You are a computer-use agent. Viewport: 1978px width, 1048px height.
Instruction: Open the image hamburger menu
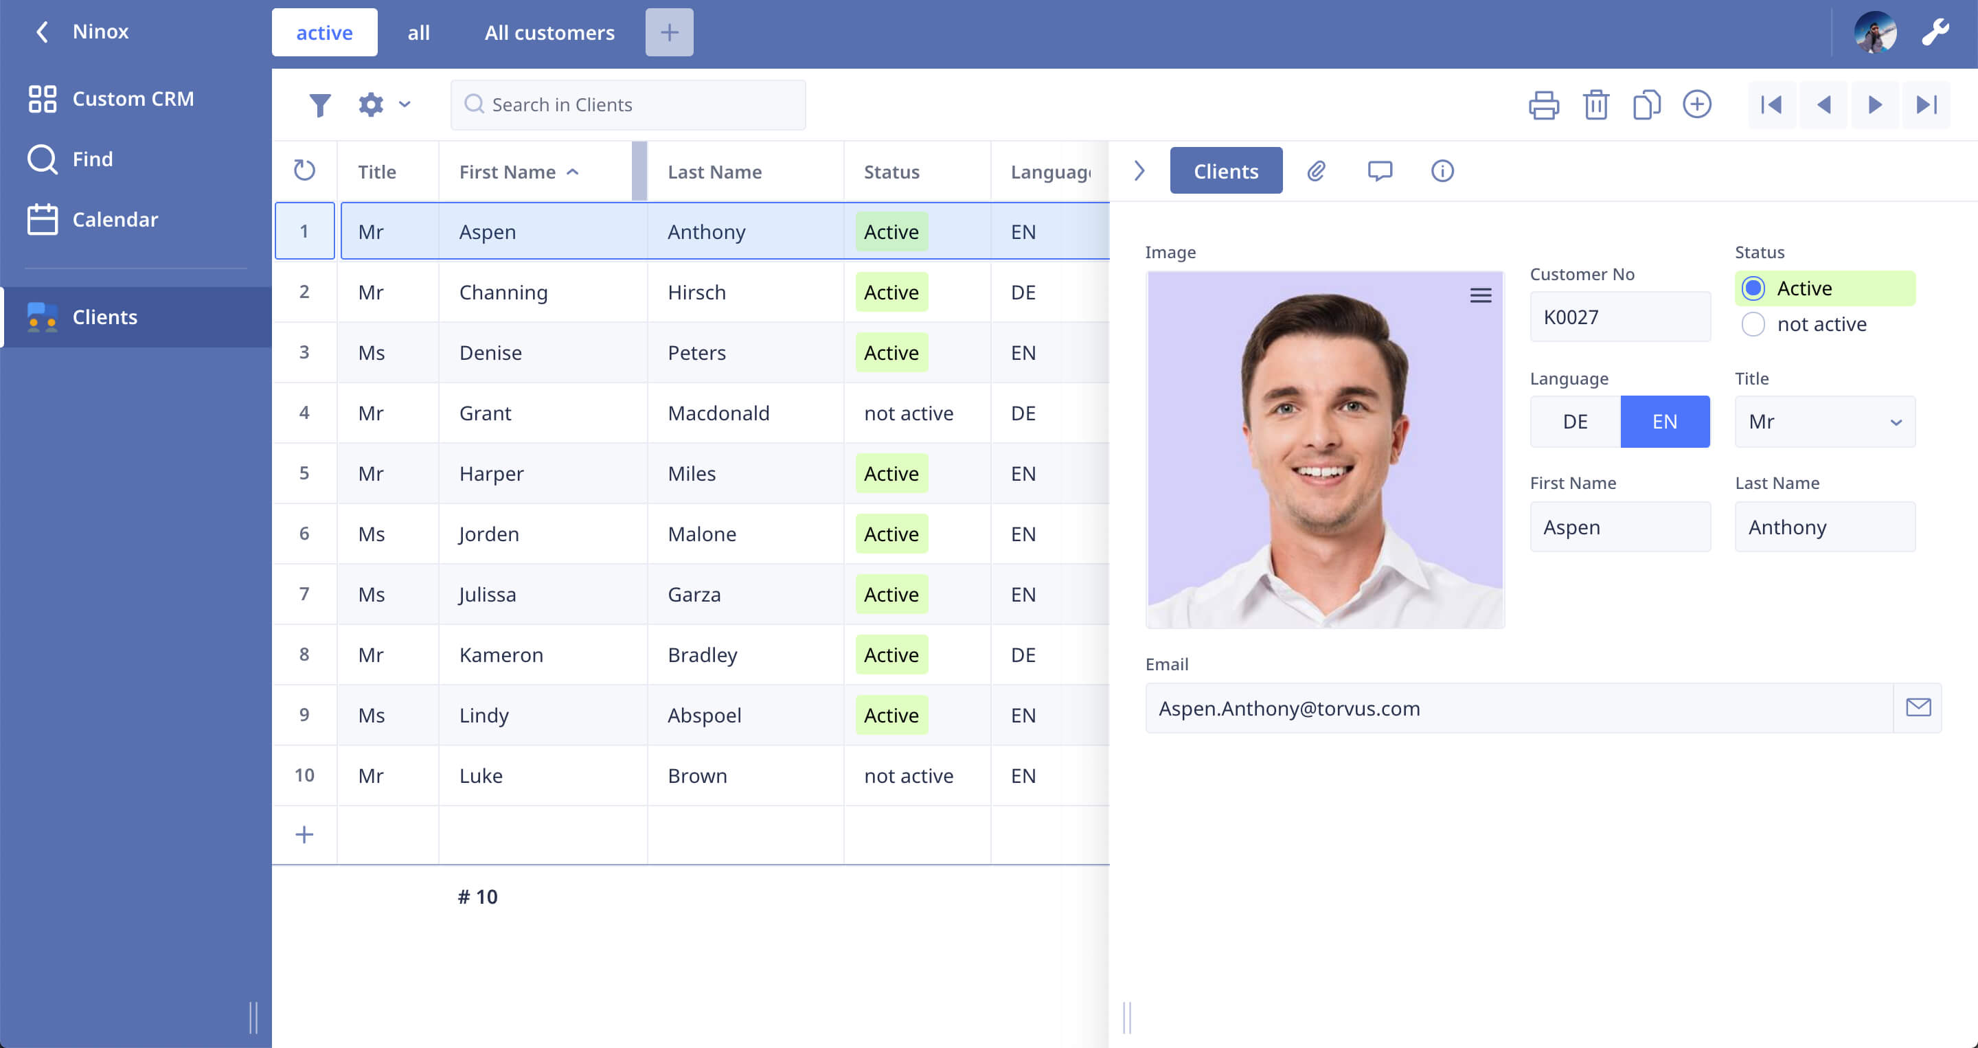click(x=1481, y=295)
